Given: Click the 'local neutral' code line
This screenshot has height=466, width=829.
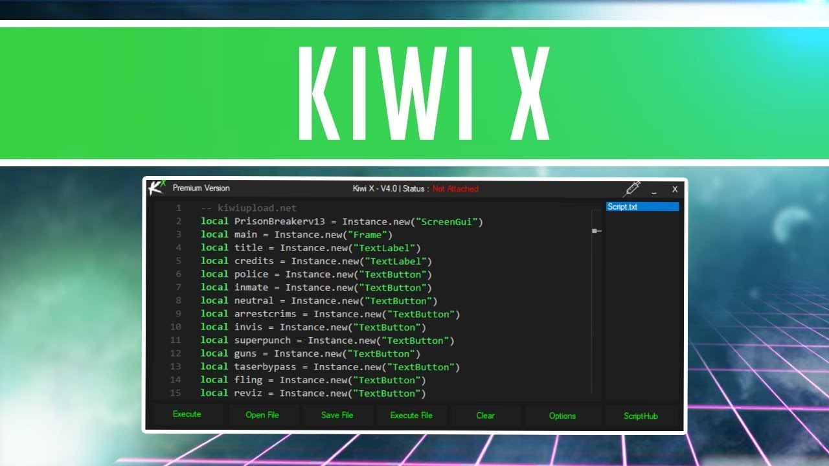Looking at the screenshot, I should click(319, 301).
